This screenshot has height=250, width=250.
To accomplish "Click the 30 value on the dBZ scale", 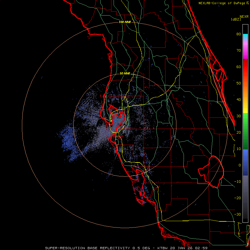I will [x=239, y=116].
